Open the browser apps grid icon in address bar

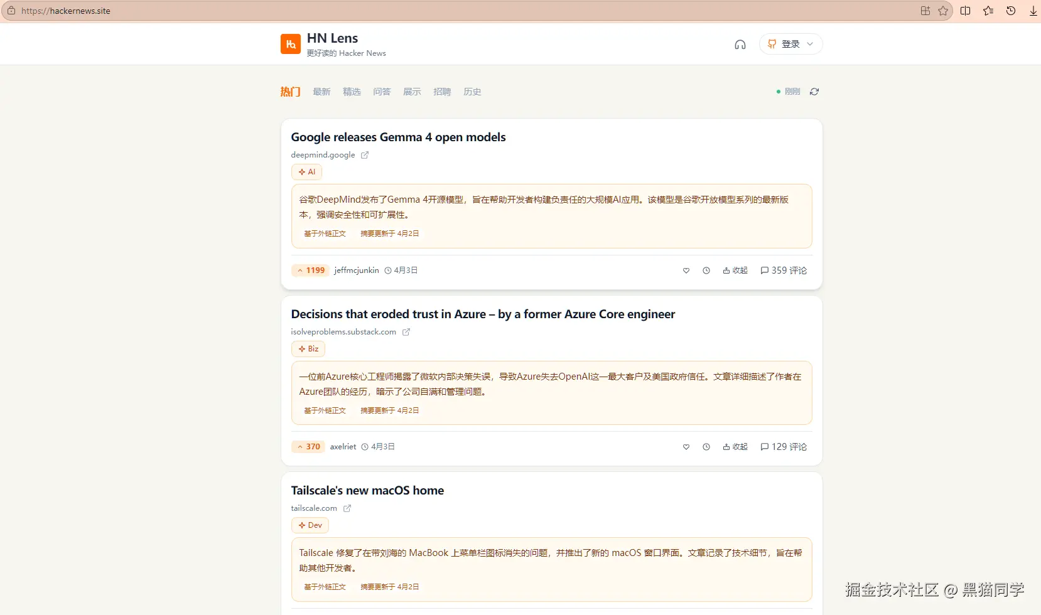pos(925,11)
